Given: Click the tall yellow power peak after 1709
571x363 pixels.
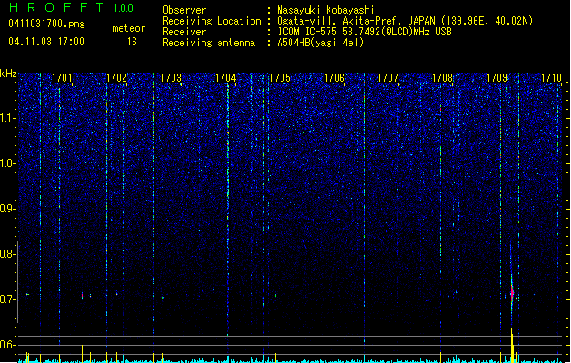Looking at the screenshot, I should (512, 345).
